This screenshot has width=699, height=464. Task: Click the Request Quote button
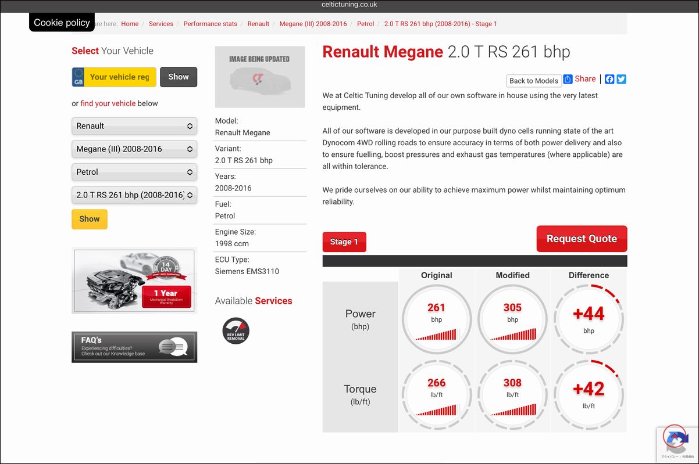pos(582,239)
